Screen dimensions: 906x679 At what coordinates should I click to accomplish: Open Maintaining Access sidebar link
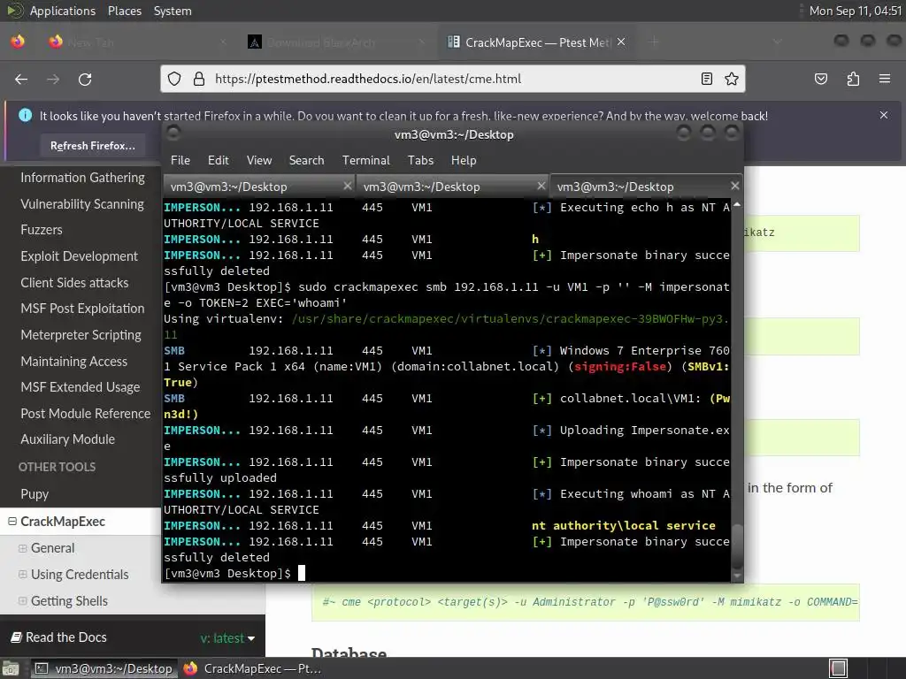74,362
